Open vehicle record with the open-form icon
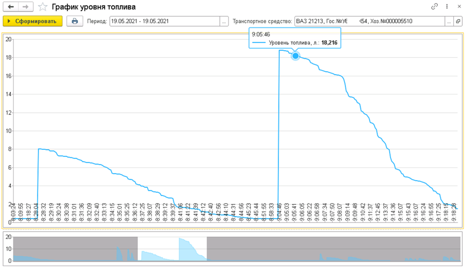The height and width of the screenshot is (268, 465). (x=458, y=21)
